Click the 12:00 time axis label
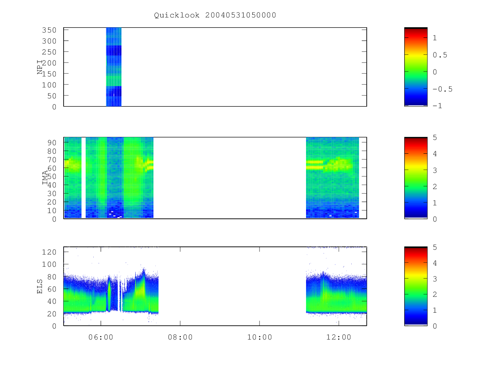The image size is (489, 366). pyautogui.click(x=339, y=337)
